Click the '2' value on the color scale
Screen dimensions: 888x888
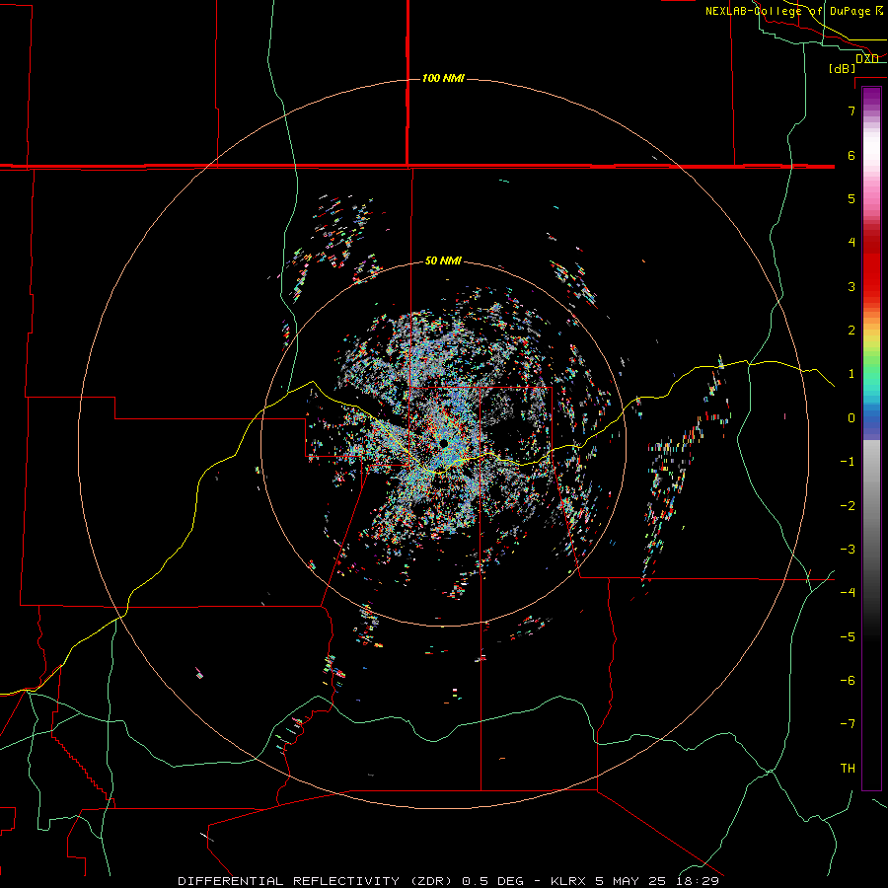tap(851, 331)
